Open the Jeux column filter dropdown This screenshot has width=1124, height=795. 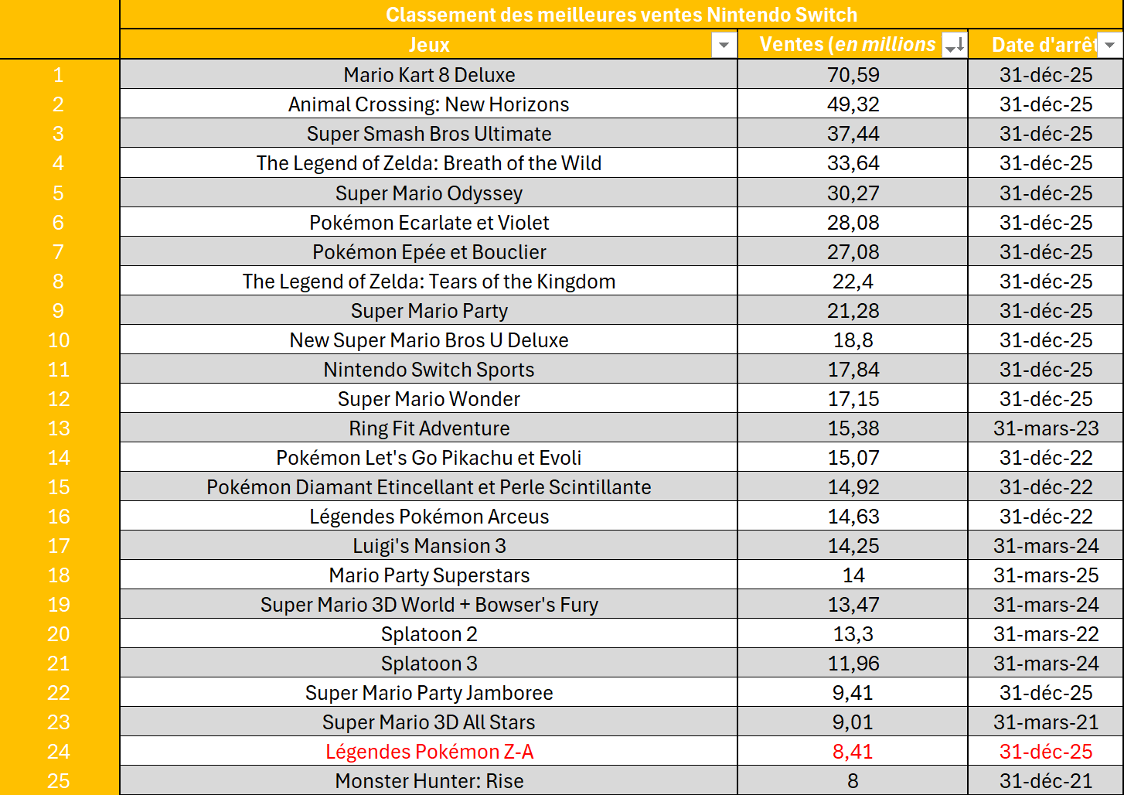pos(724,45)
